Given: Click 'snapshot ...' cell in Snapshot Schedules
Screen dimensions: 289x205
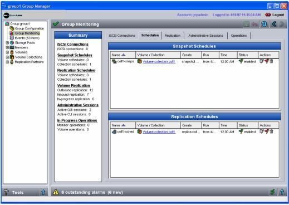Looking at the screenshot, I should pyautogui.click(x=190, y=61).
